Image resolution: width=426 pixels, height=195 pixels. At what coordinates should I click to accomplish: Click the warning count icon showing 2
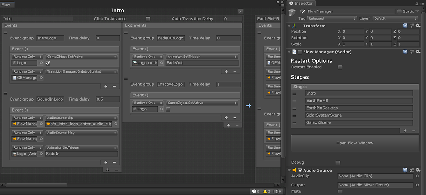point(266,191)
